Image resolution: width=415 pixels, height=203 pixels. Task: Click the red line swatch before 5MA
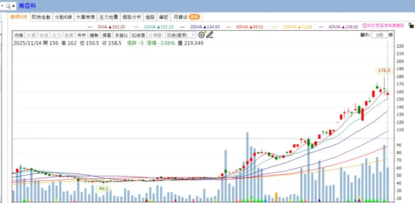(x=90, y=27)
